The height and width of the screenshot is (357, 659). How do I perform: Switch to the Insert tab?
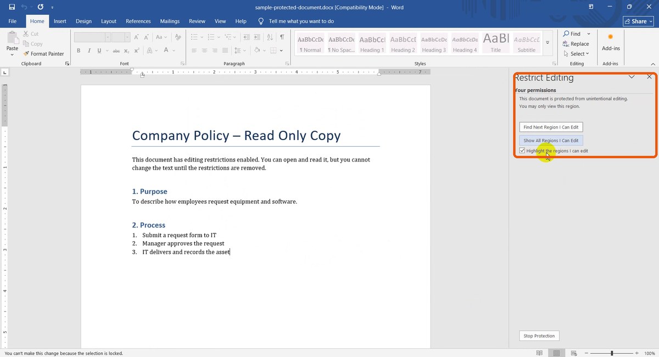click(60, 21)
